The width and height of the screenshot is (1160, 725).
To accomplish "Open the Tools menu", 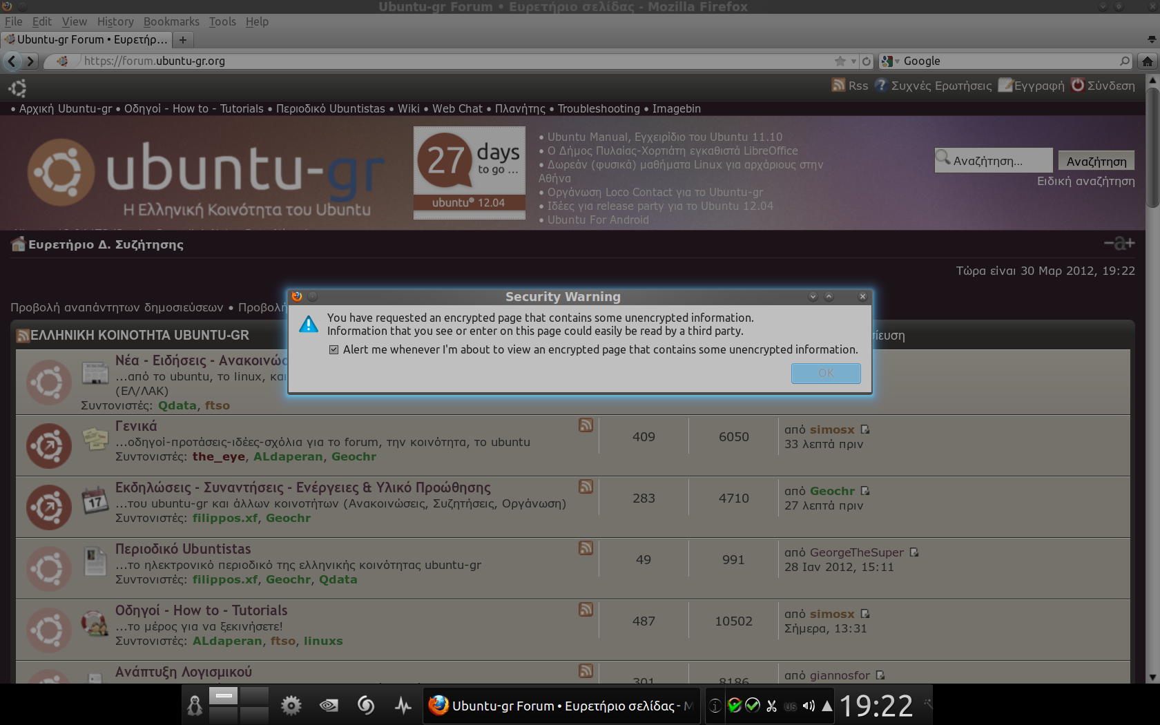I will [222, 21].
